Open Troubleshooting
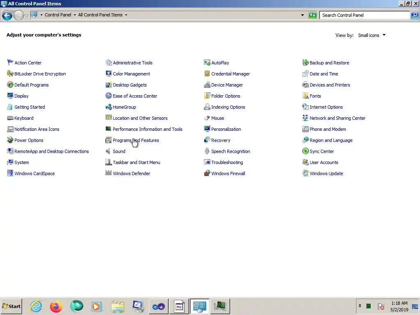 tap(227, 162)
